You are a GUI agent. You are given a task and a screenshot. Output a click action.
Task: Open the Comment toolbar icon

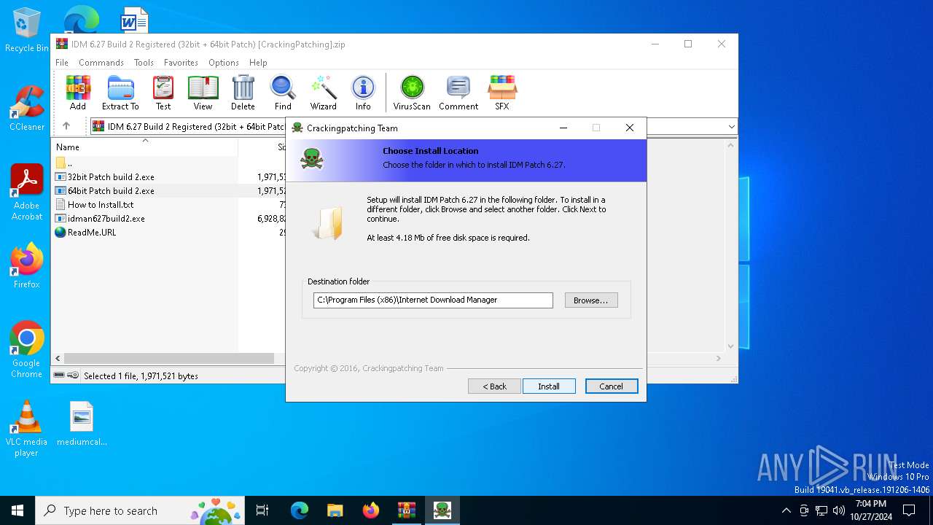[458, 93]
